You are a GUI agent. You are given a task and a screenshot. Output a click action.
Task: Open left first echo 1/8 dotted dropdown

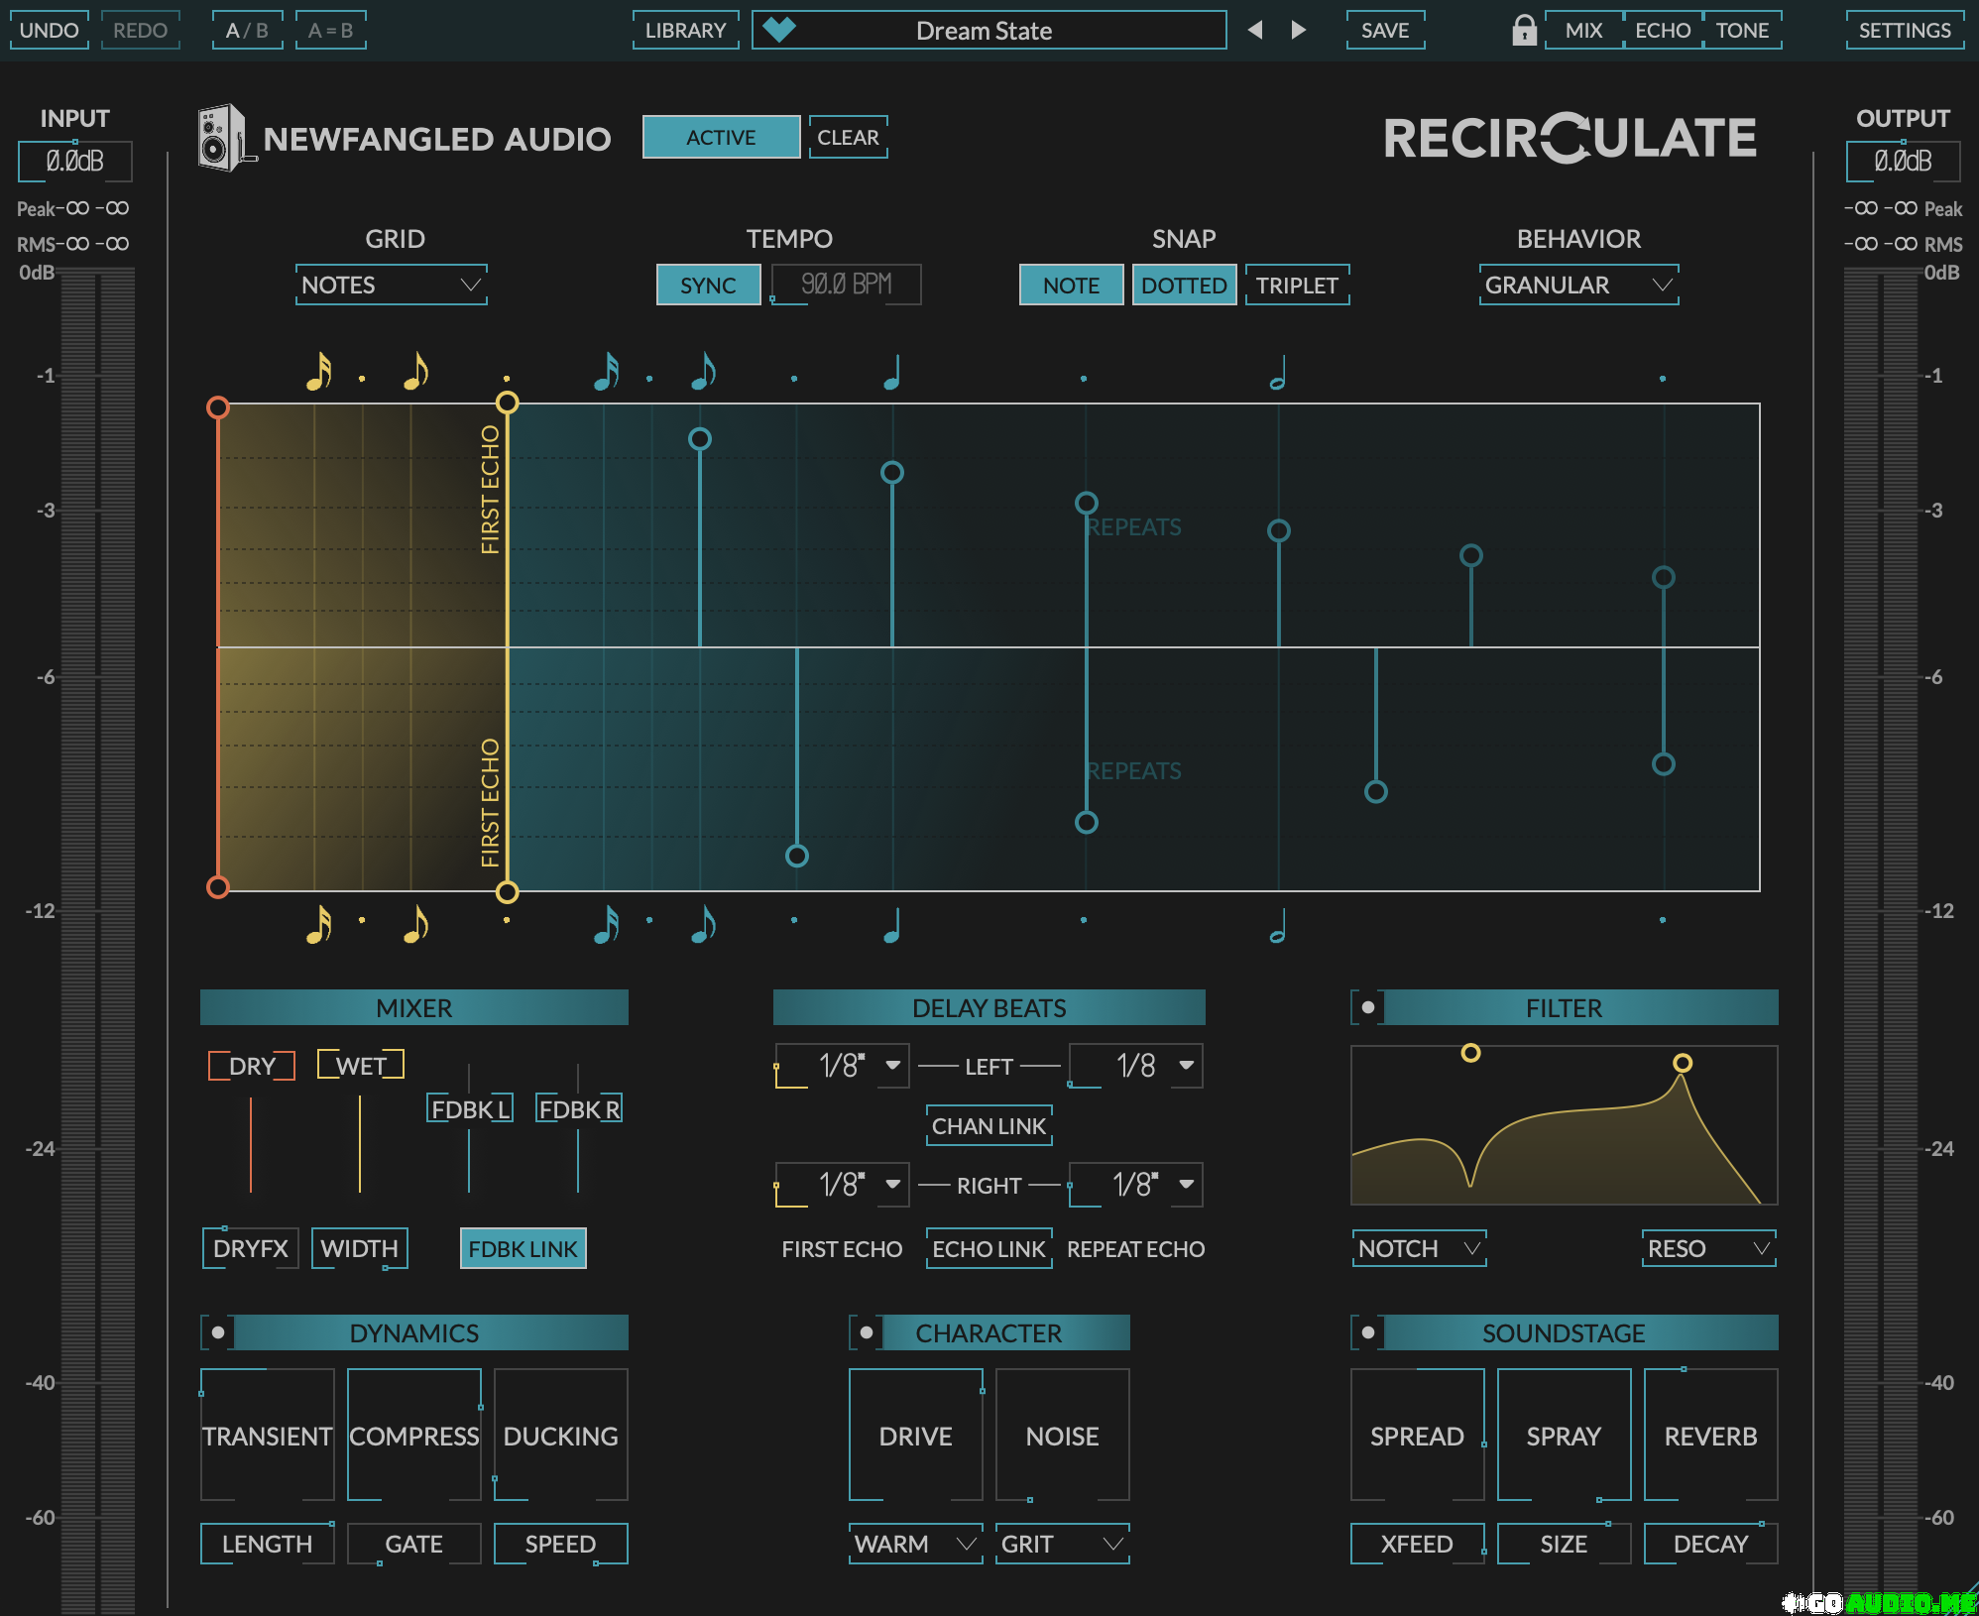[842, 1066]
